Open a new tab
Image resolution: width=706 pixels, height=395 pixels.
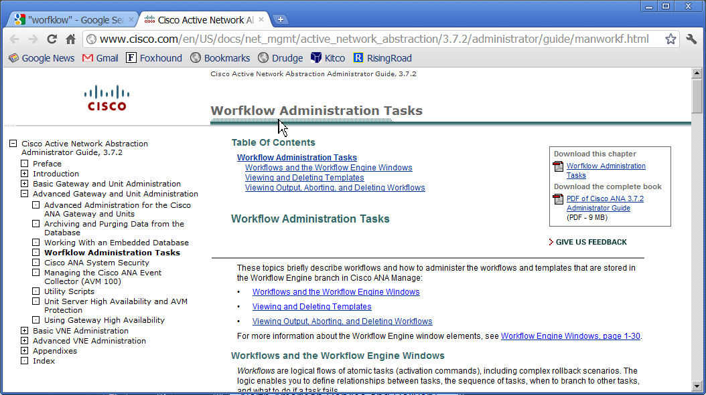tap(280, 19)
